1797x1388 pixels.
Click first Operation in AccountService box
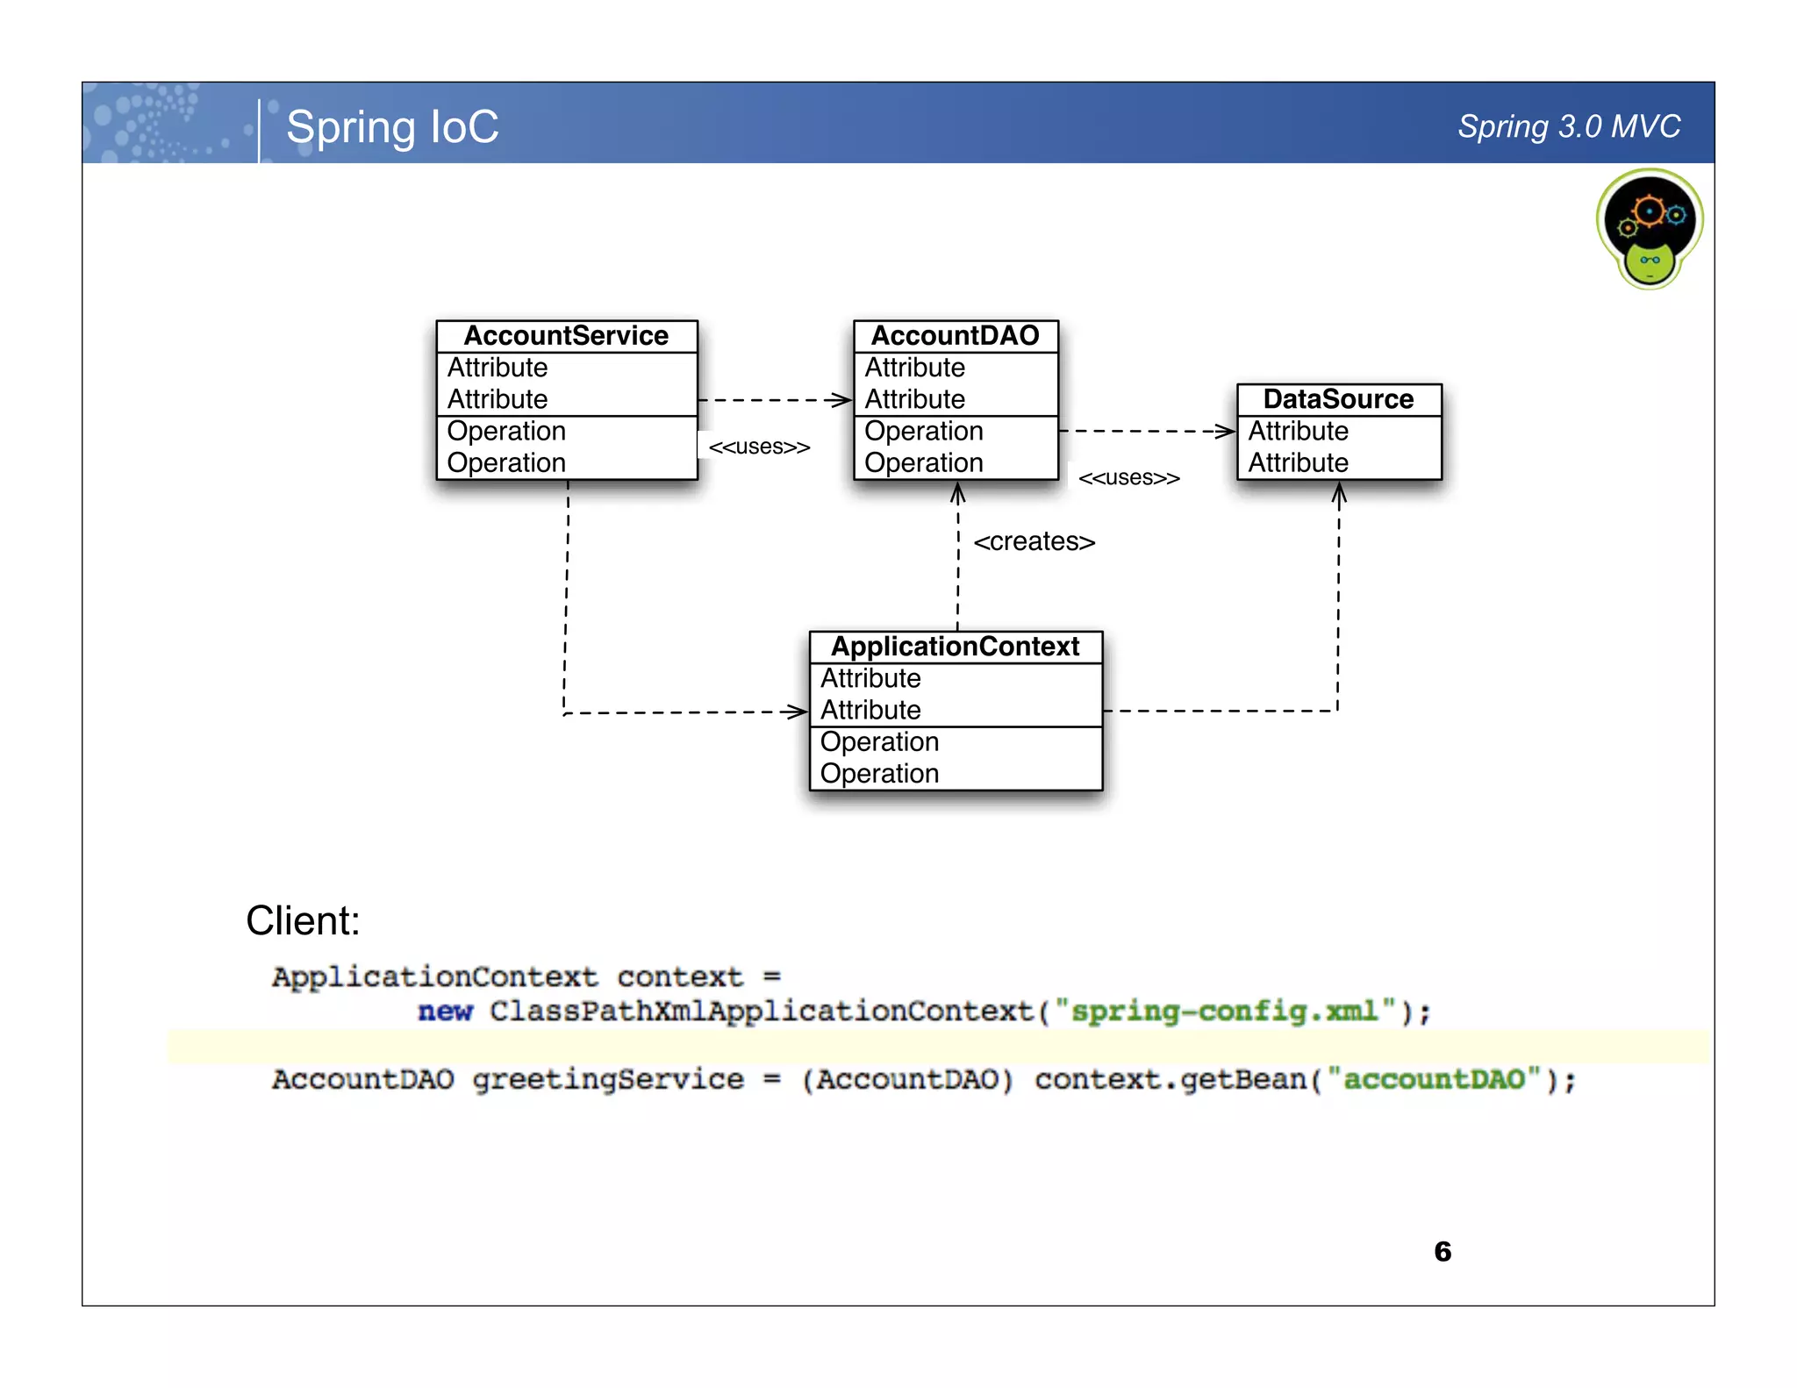506,432
